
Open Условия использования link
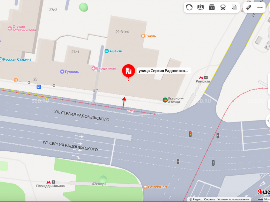point(233,199)
